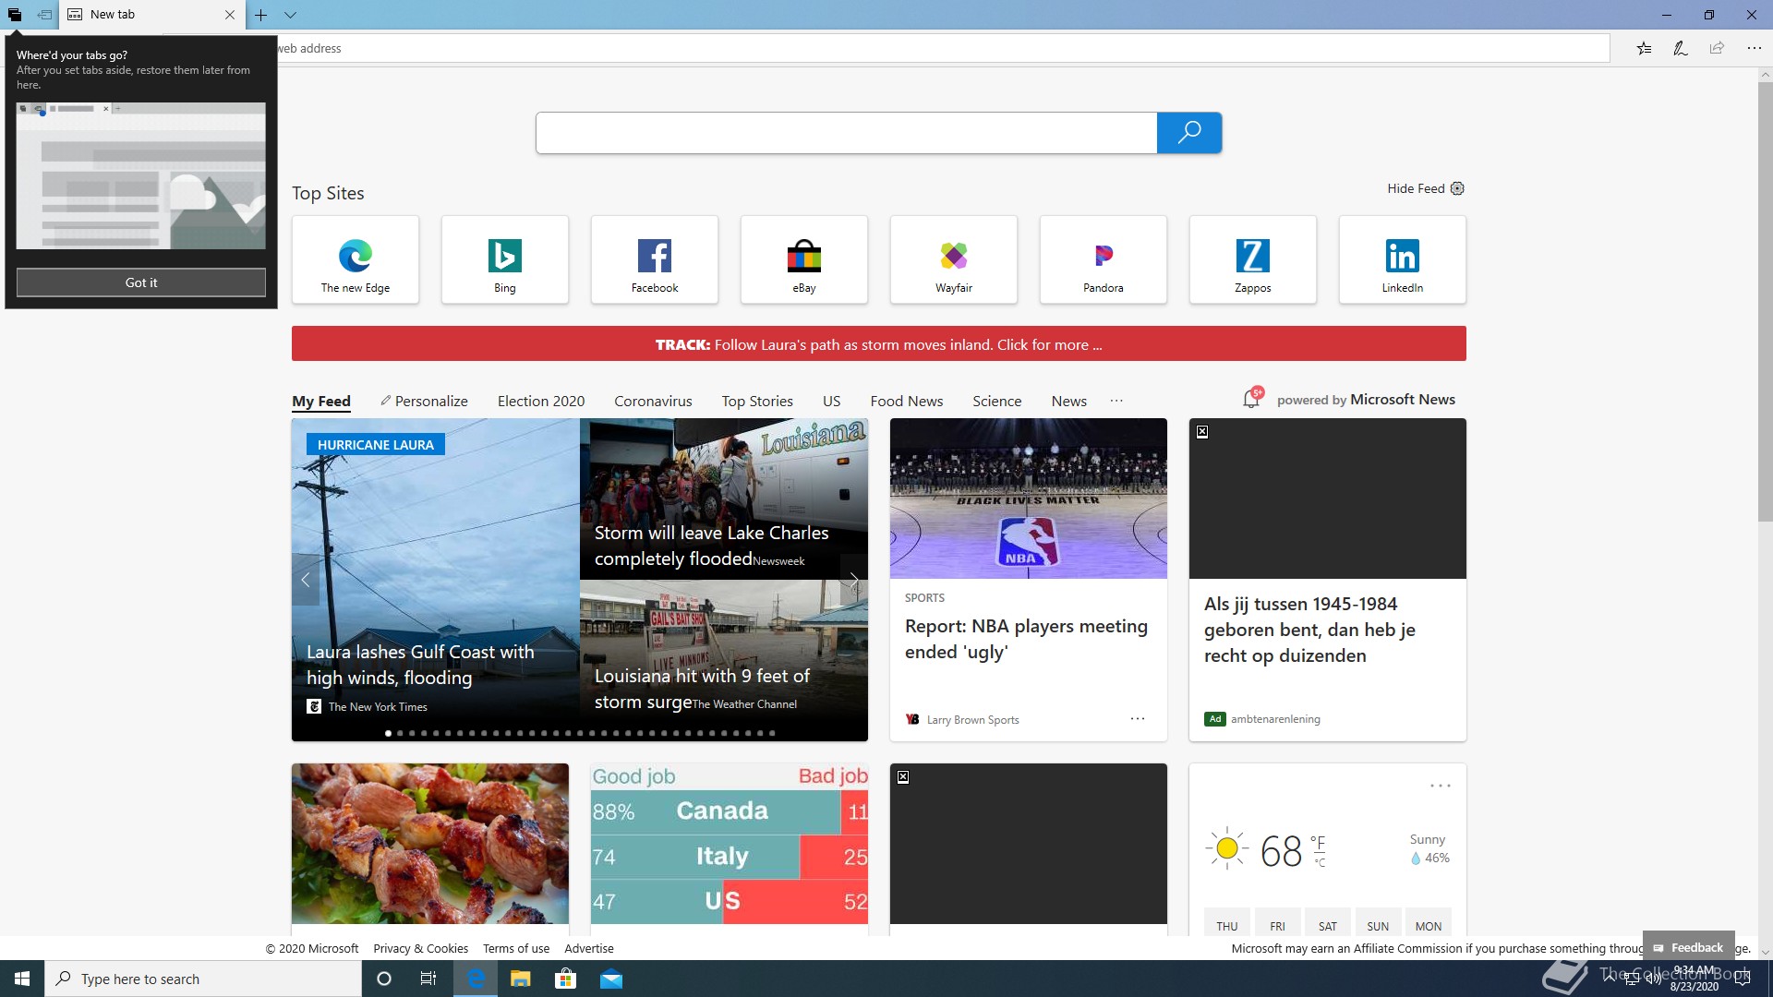Switch to Coronavirus tab
Viewport: 1773px width, 997px height.
[653, 401]
